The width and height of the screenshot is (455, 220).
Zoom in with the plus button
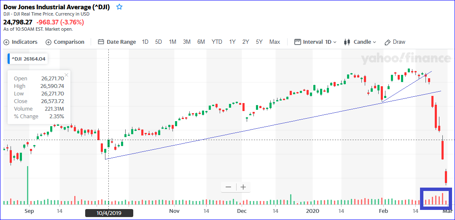pos(243,187)
